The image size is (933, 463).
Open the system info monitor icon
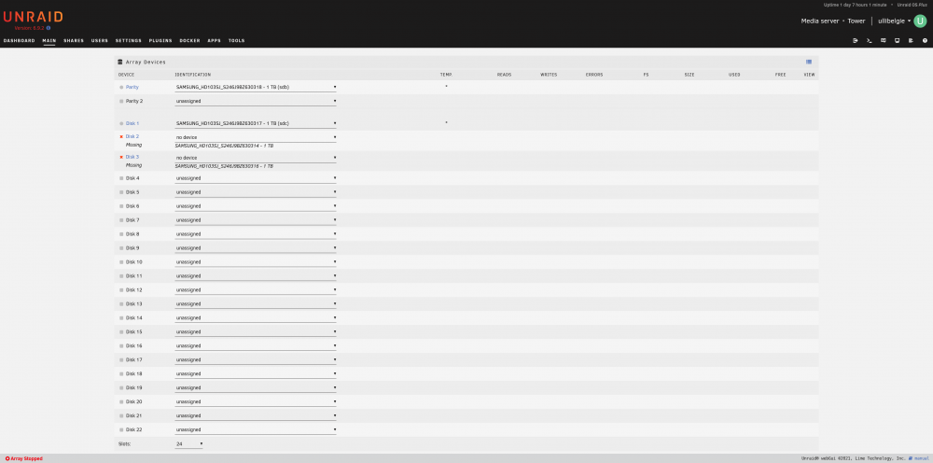(897, 40)
